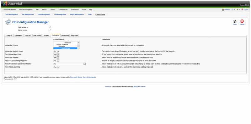Image resolution: width=251 pixels, height=124 pixels.
Task: Click the CB Configuration Manager heading
Action: [x=30, y=22]
